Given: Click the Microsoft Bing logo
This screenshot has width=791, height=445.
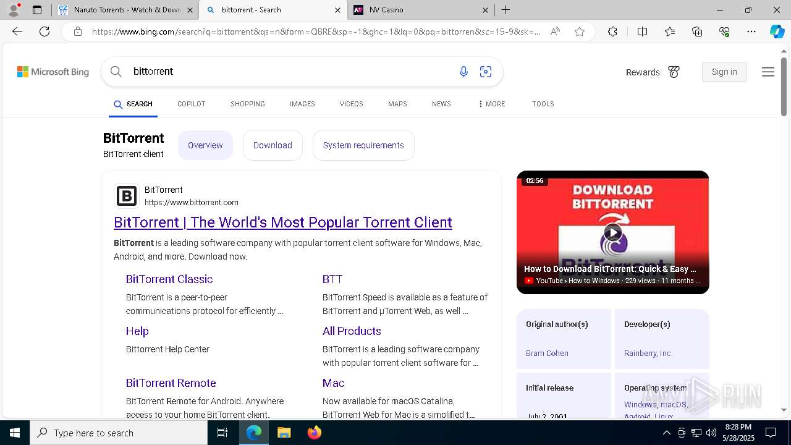Looking at the screenshot, I should [x=53, y=72].
